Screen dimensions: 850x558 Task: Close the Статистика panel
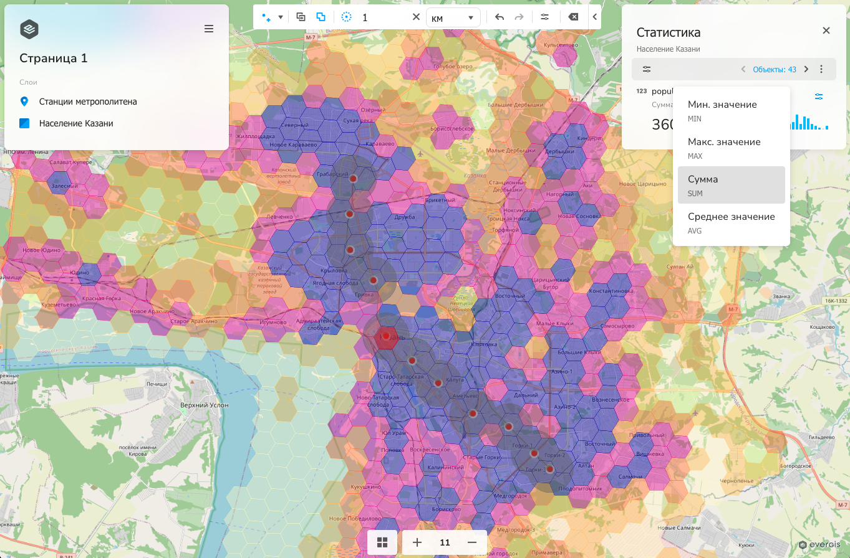point(826,31)
